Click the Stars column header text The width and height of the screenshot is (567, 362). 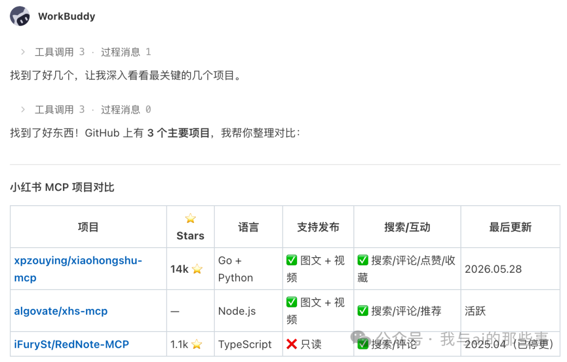190,236
